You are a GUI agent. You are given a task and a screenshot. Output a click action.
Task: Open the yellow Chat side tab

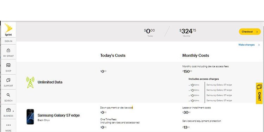259,93
